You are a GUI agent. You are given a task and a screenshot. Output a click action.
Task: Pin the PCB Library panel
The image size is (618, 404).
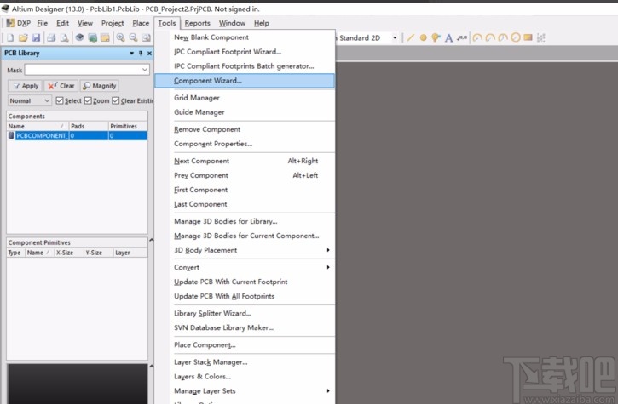[x=140, y=54]
